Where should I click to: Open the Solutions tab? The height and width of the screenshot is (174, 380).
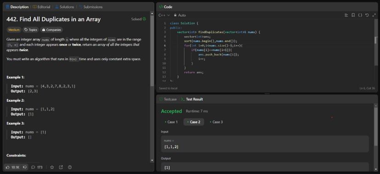coord(64,7)
